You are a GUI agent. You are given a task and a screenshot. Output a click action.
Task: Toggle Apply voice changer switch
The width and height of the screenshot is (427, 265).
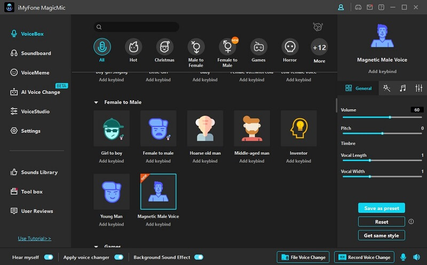pyautogui.click(x=118, y=257)
